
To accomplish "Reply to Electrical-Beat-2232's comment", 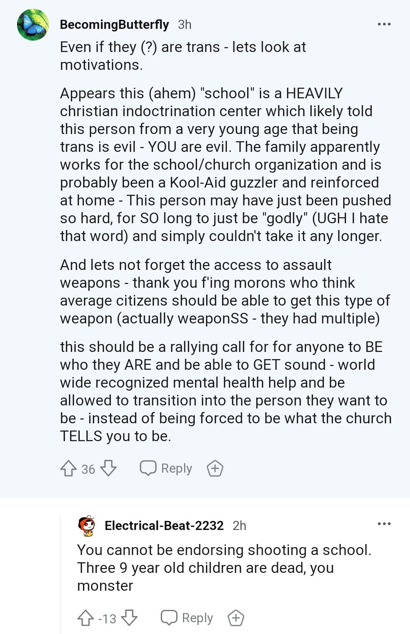I will tap(187, 618).
